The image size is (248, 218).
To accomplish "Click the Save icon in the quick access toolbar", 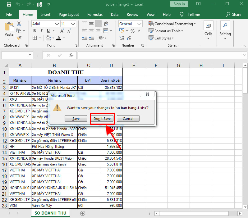I will pyautogui.click(x=9, y=4).
